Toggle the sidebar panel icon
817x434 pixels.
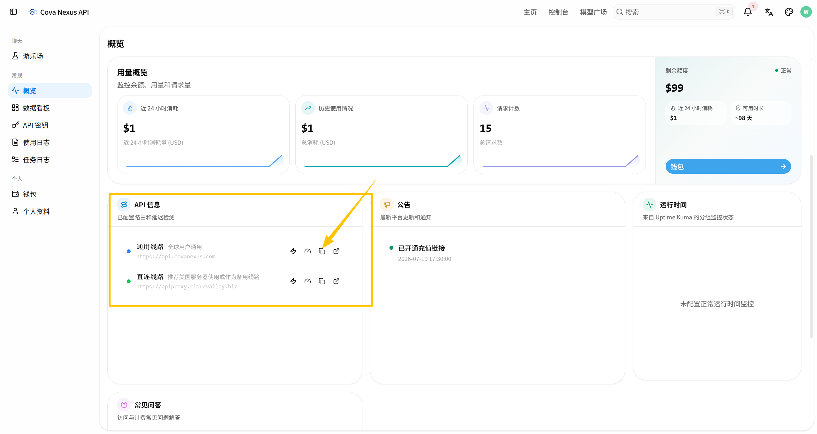[13, 12]
